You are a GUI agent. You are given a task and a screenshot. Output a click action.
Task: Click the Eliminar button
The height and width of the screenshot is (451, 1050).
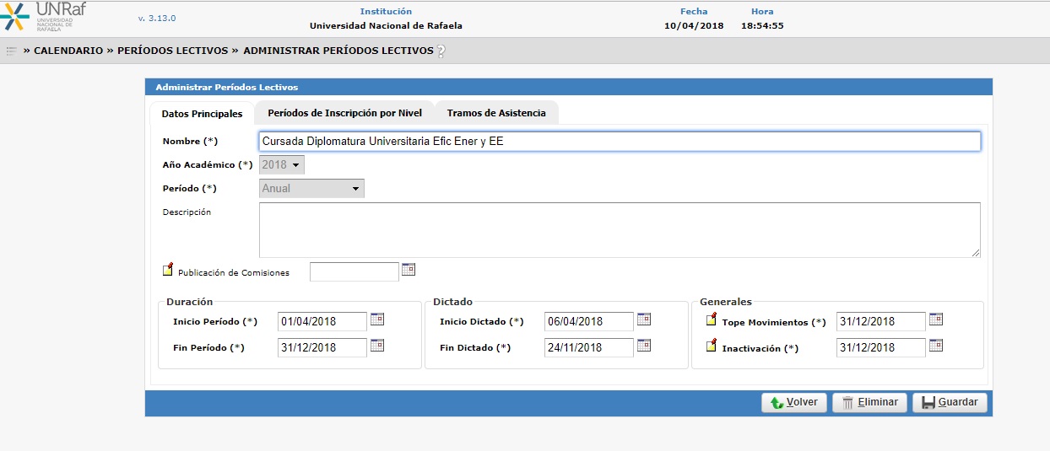click(x=870, y=403)
